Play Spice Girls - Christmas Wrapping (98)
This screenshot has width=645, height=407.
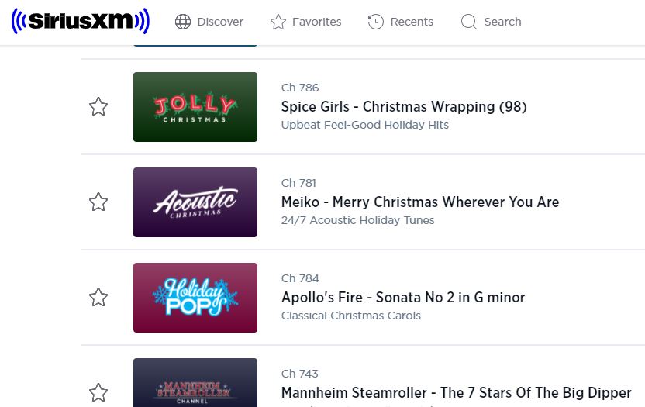tap(404, 107)
